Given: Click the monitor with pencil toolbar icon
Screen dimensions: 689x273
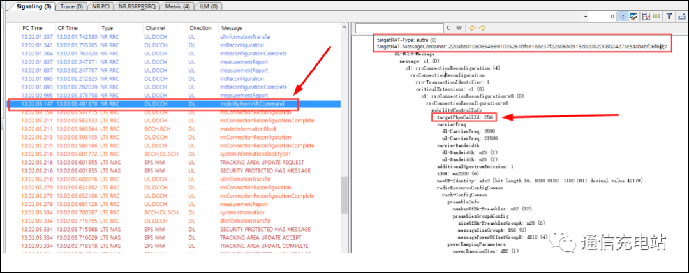Looking at the screenshot, I should click(x=633, y=17).
